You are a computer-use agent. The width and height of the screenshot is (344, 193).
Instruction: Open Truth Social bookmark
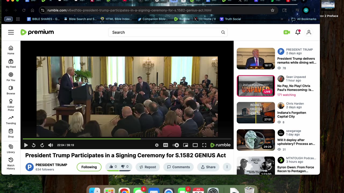[230, 19]
